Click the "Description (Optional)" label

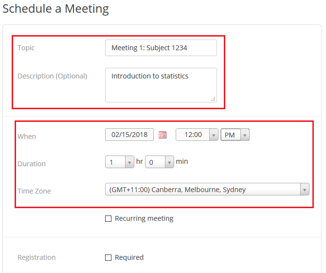coord(53,76)
